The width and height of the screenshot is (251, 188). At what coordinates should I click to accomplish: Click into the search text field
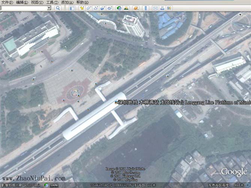click(24, 8)
